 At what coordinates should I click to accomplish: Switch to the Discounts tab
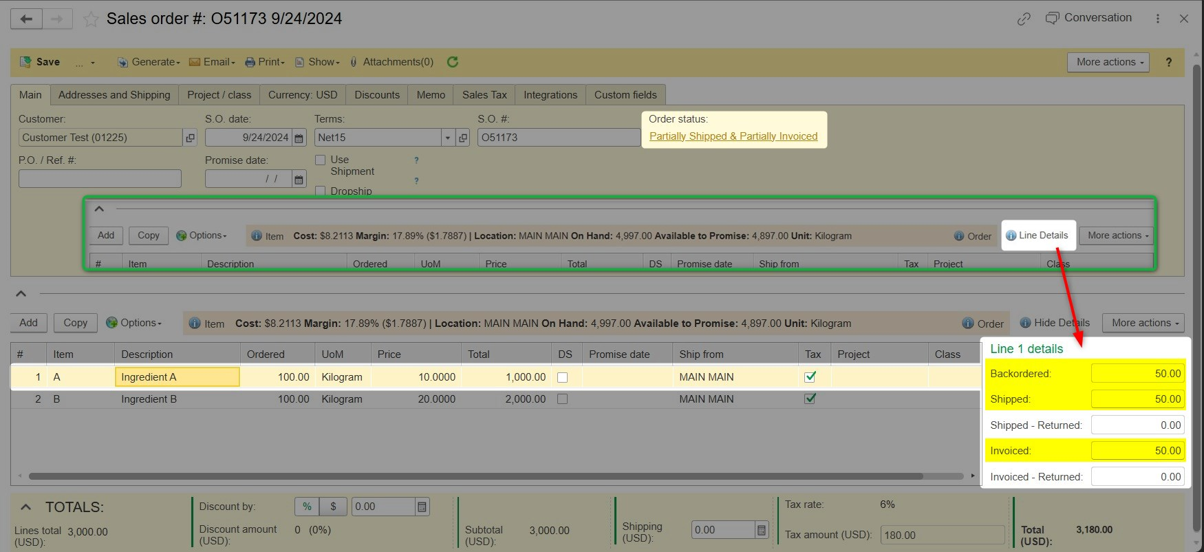click(x=377, y=95)
